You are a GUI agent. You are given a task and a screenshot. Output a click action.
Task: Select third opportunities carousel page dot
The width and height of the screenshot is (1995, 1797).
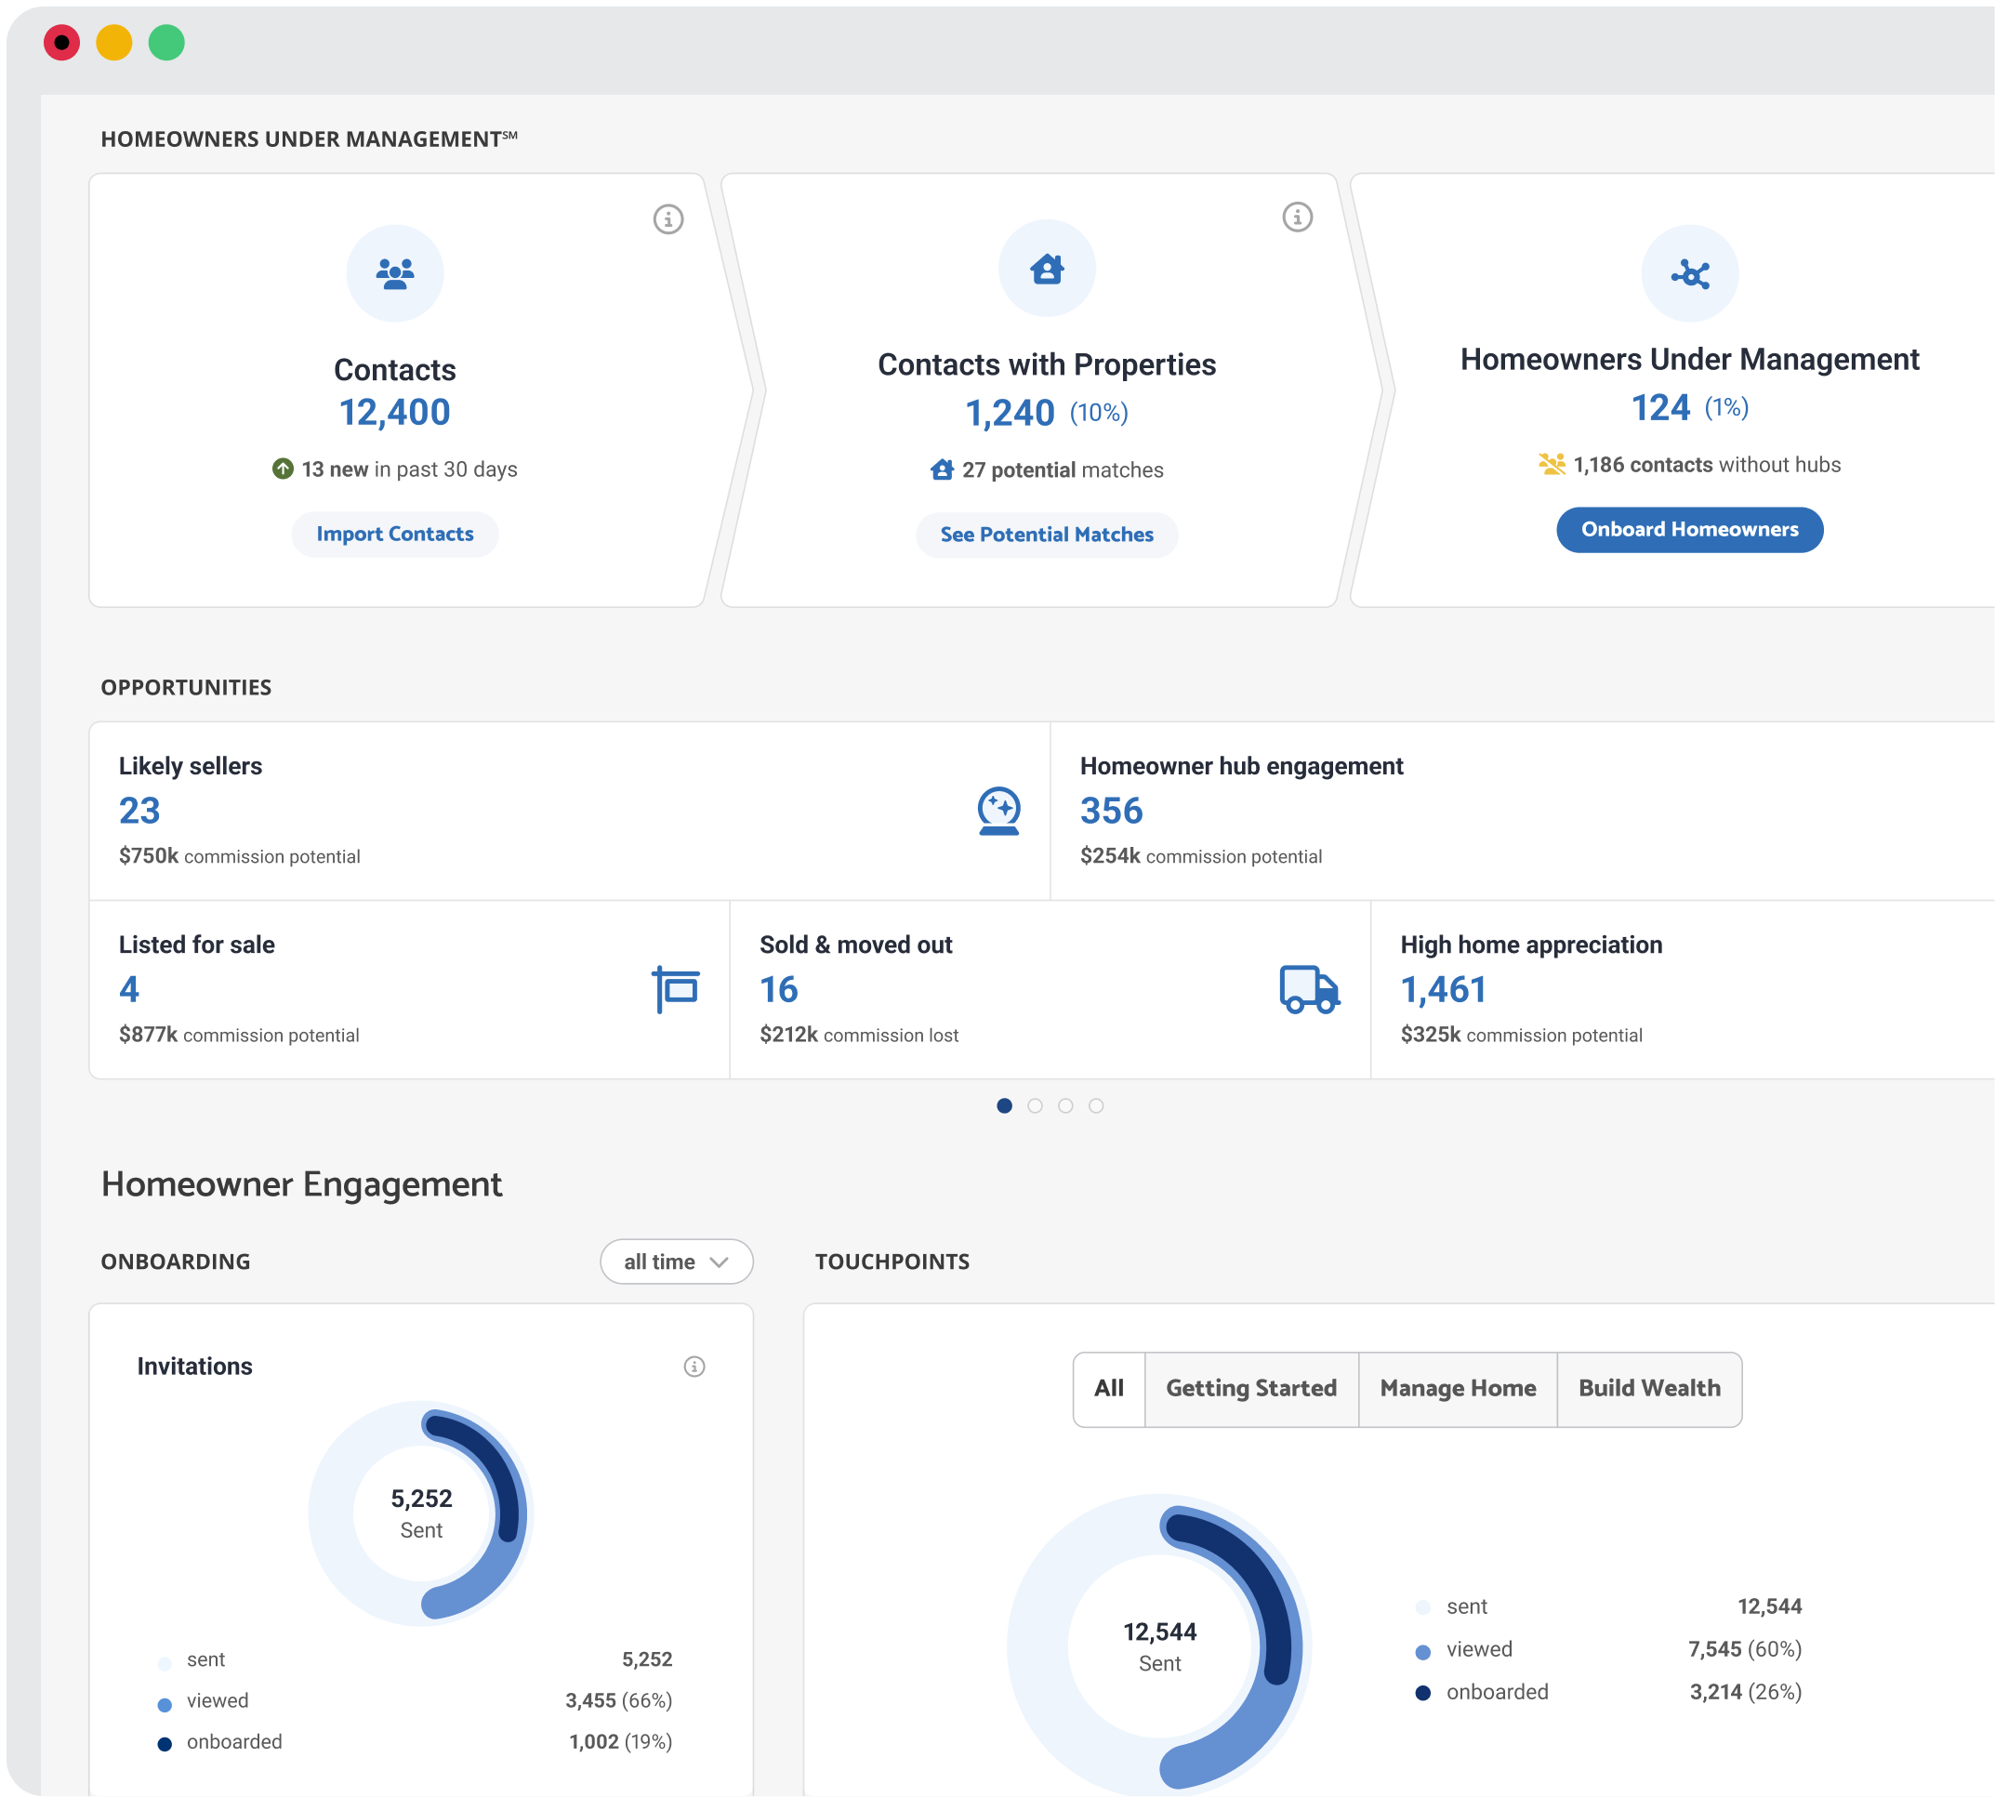click(1065, 1106)
